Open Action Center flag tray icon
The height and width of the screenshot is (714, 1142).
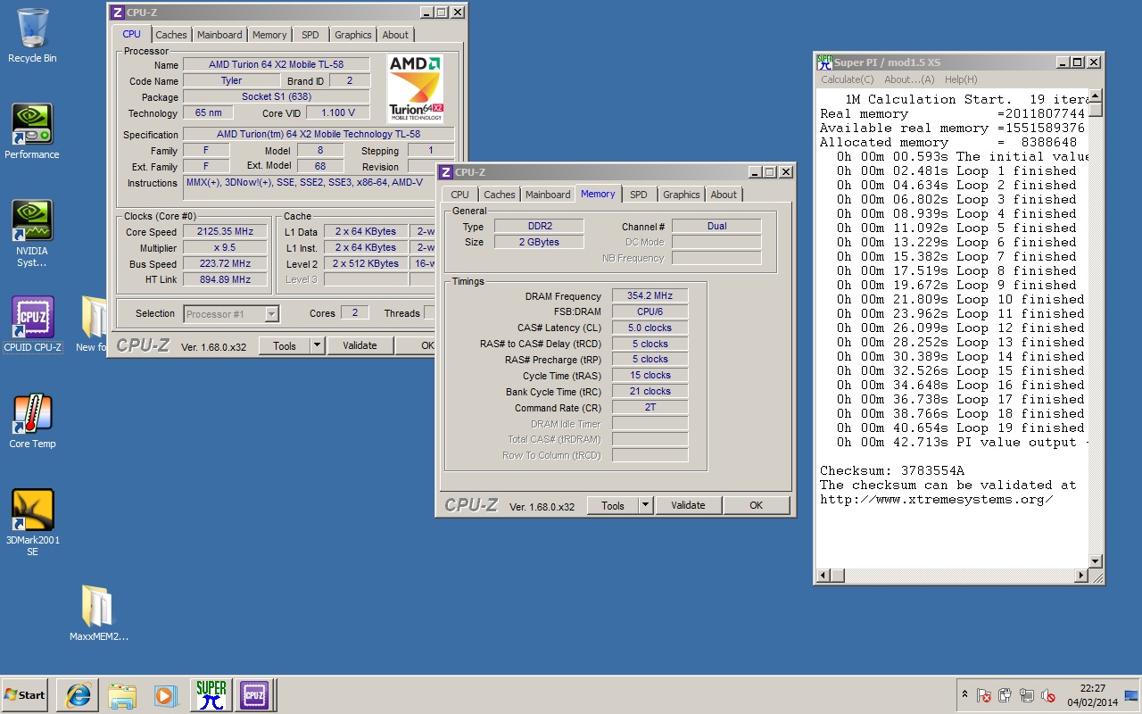pyautogui.click(x=984, y=695)
